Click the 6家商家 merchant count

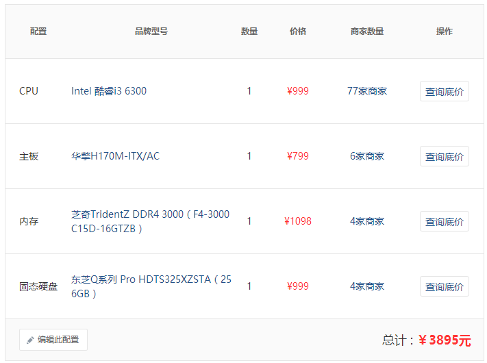click(x=367, y=156)
